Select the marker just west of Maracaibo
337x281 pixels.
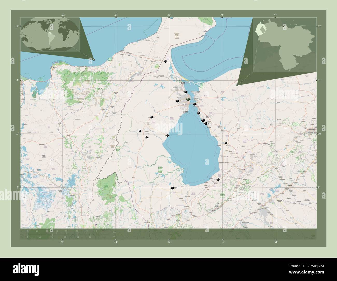tap(178, 101)
